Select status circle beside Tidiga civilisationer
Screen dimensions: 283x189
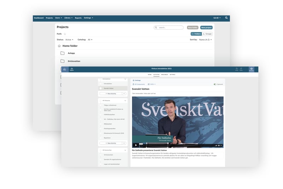pos(101,105)
